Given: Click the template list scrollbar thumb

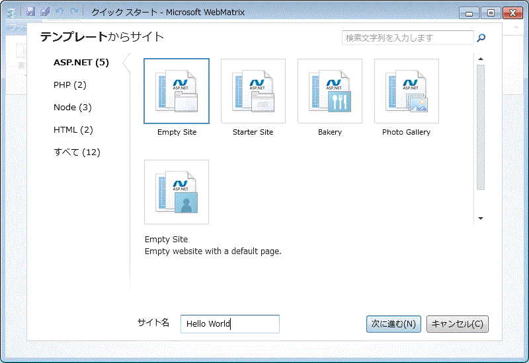Looking at the screenshot, I should click(481, 127).
